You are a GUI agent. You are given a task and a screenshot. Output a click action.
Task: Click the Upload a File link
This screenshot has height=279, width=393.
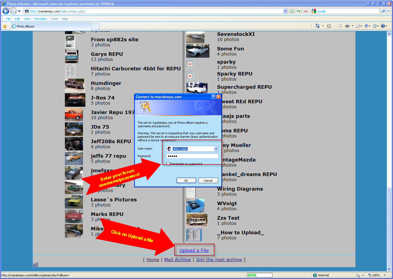coord(194,250)
